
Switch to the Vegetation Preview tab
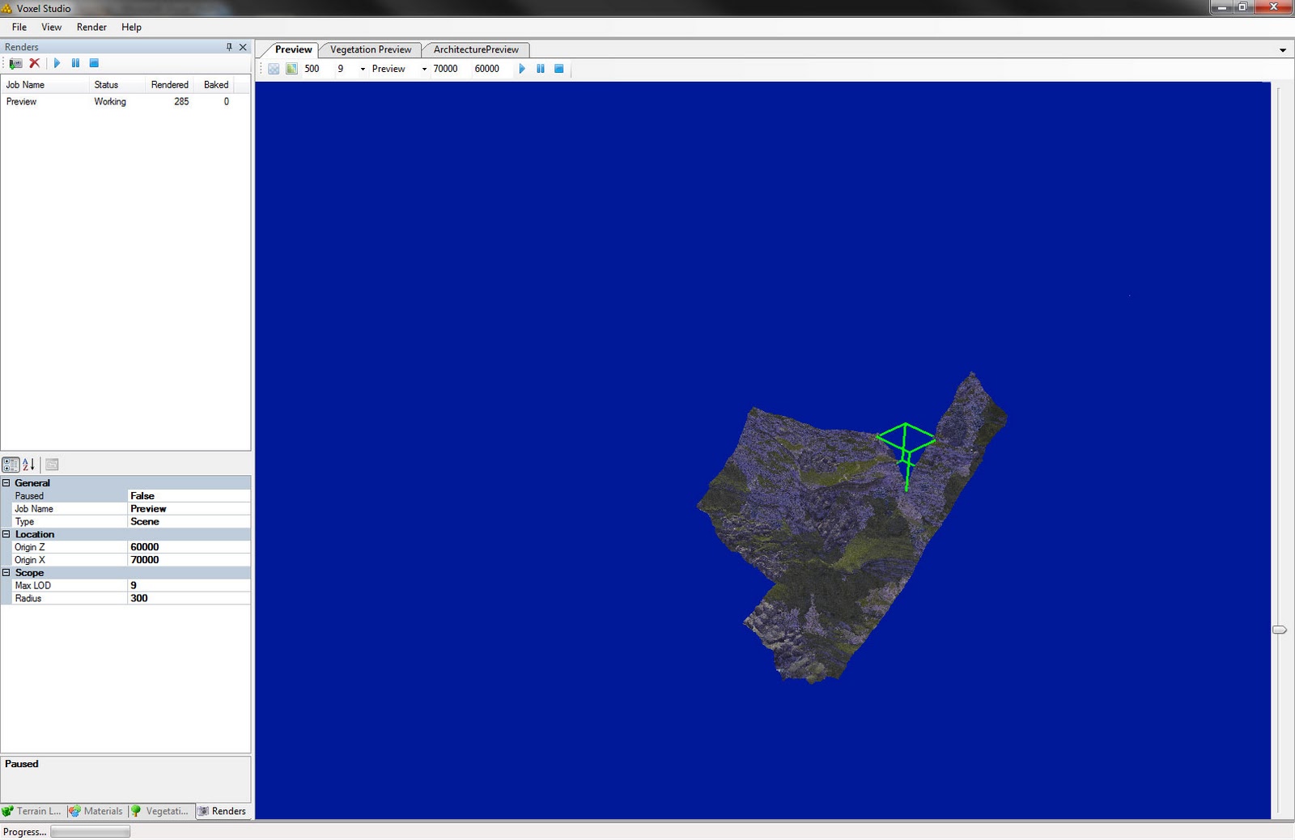click(x=370, y=49)
